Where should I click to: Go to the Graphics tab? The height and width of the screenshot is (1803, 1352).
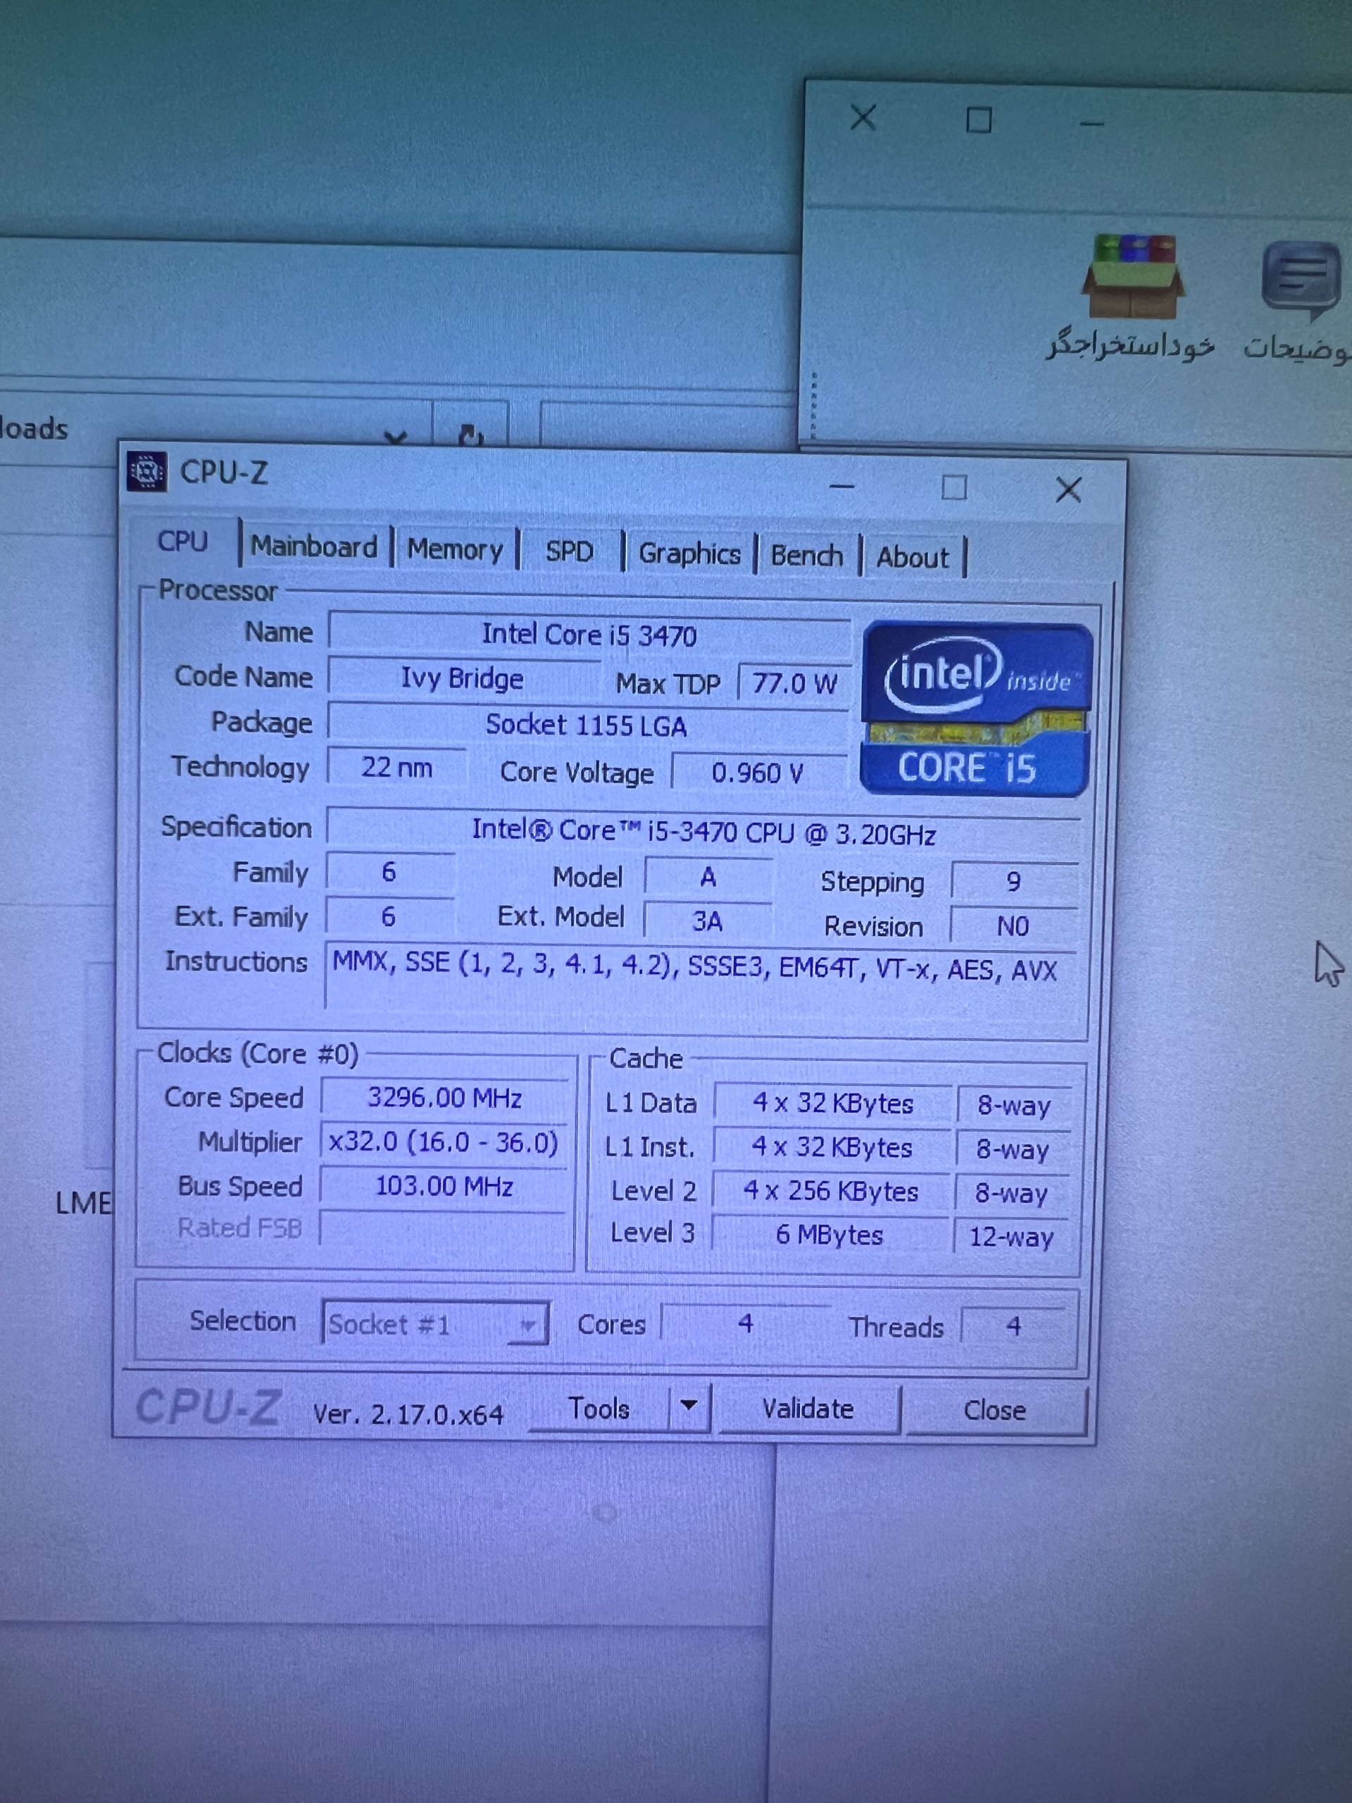tap(689, 554)
